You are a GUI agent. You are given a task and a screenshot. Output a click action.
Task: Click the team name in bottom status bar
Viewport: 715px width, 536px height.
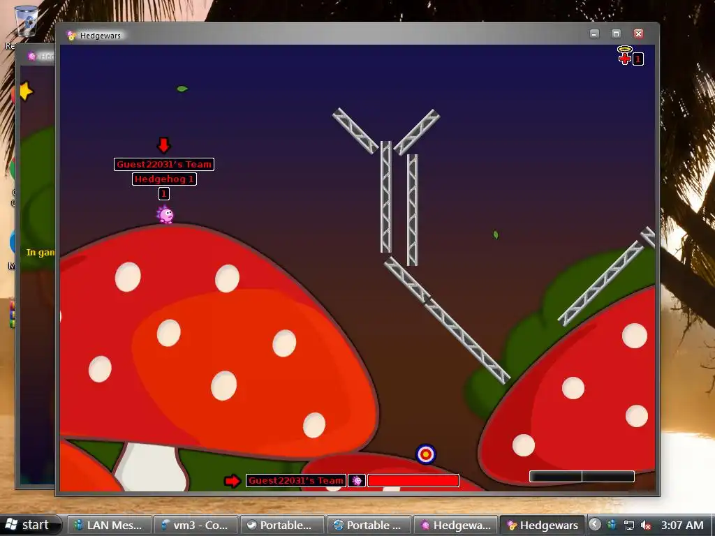click(x=296, y=480)
